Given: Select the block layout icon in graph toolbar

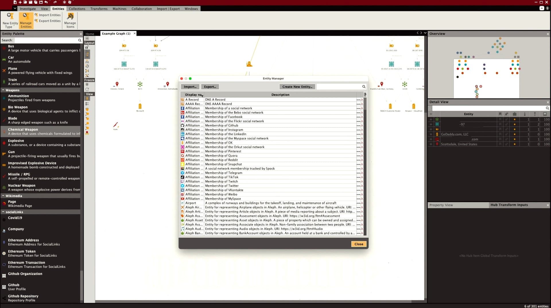Looking at the screenshot, I should (87, 54).
